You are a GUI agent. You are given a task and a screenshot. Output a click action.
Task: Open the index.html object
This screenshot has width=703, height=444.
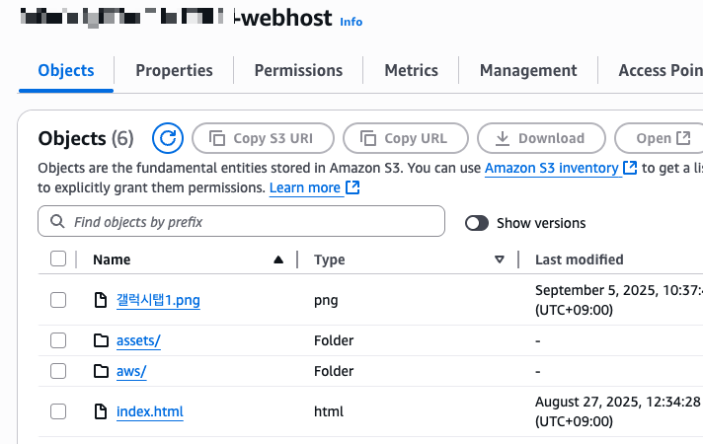pyautogui.click(x=150, y=411)
